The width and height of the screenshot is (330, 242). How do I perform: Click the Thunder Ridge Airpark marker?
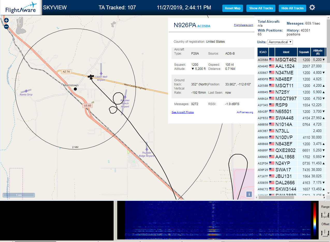(147, 149)
